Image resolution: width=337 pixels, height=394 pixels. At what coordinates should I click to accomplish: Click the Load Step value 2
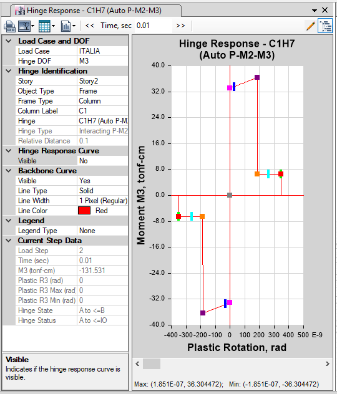[102, 251]
